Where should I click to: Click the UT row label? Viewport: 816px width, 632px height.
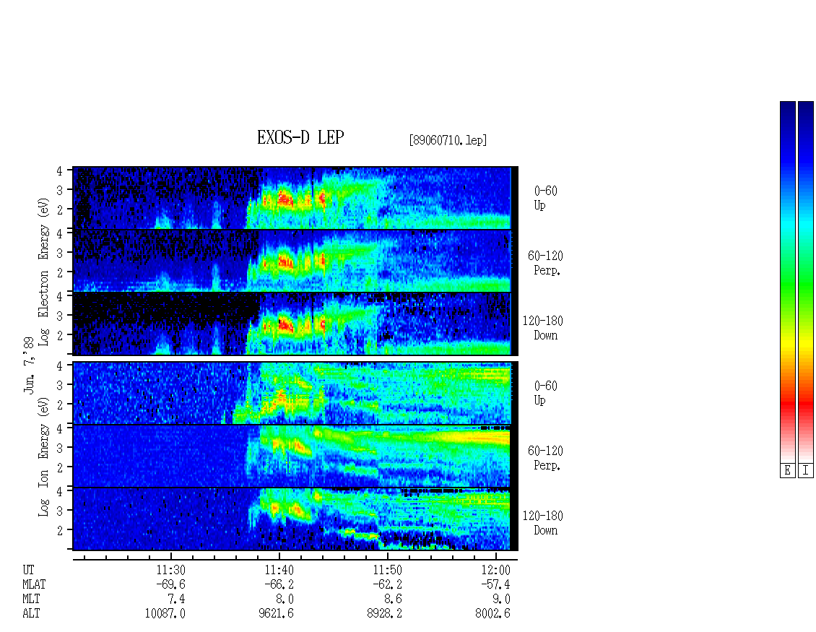(x=29, y=570)
